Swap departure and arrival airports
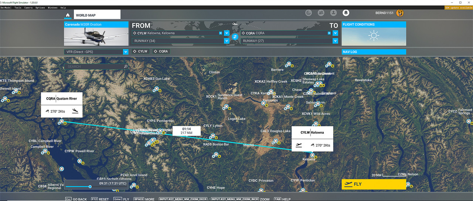 pos(235,37)
